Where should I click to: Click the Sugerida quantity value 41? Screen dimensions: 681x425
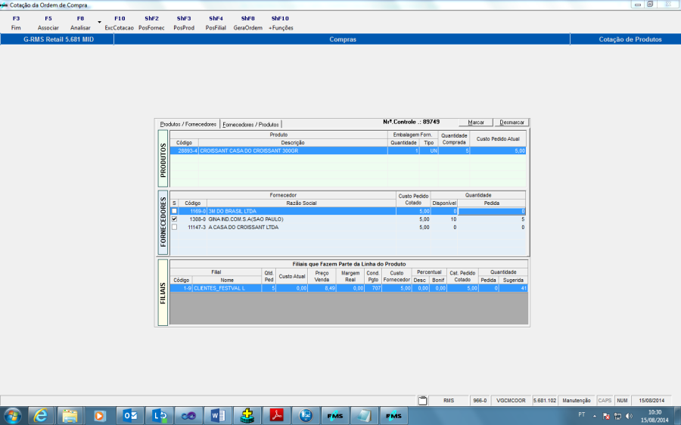(513, 288)
